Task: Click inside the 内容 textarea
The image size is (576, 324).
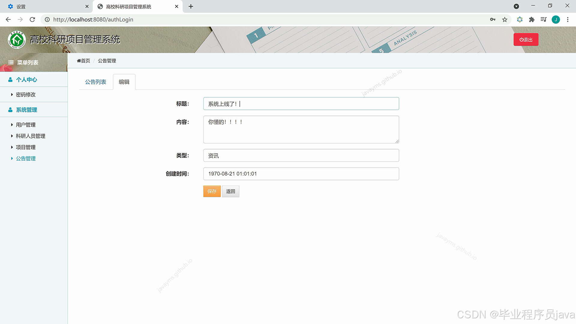Action: click(x=301, y=130)
